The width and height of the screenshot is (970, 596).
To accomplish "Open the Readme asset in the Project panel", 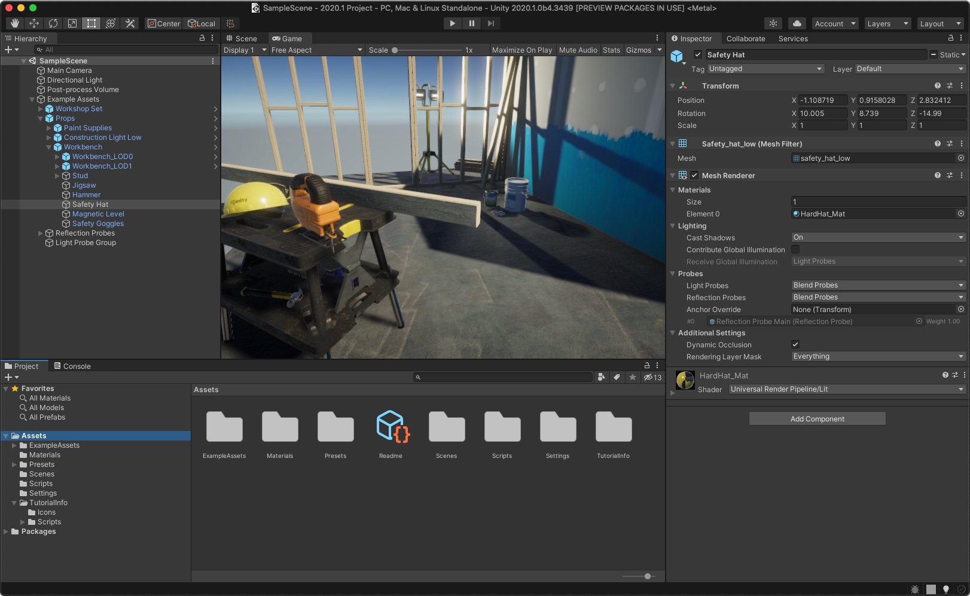I will point(391,427).
